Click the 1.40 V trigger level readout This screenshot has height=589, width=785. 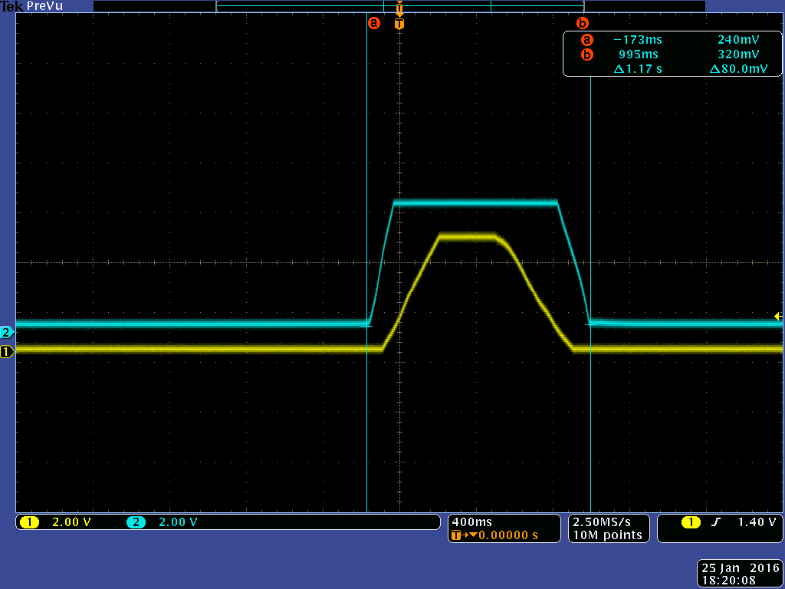point(756,522)
